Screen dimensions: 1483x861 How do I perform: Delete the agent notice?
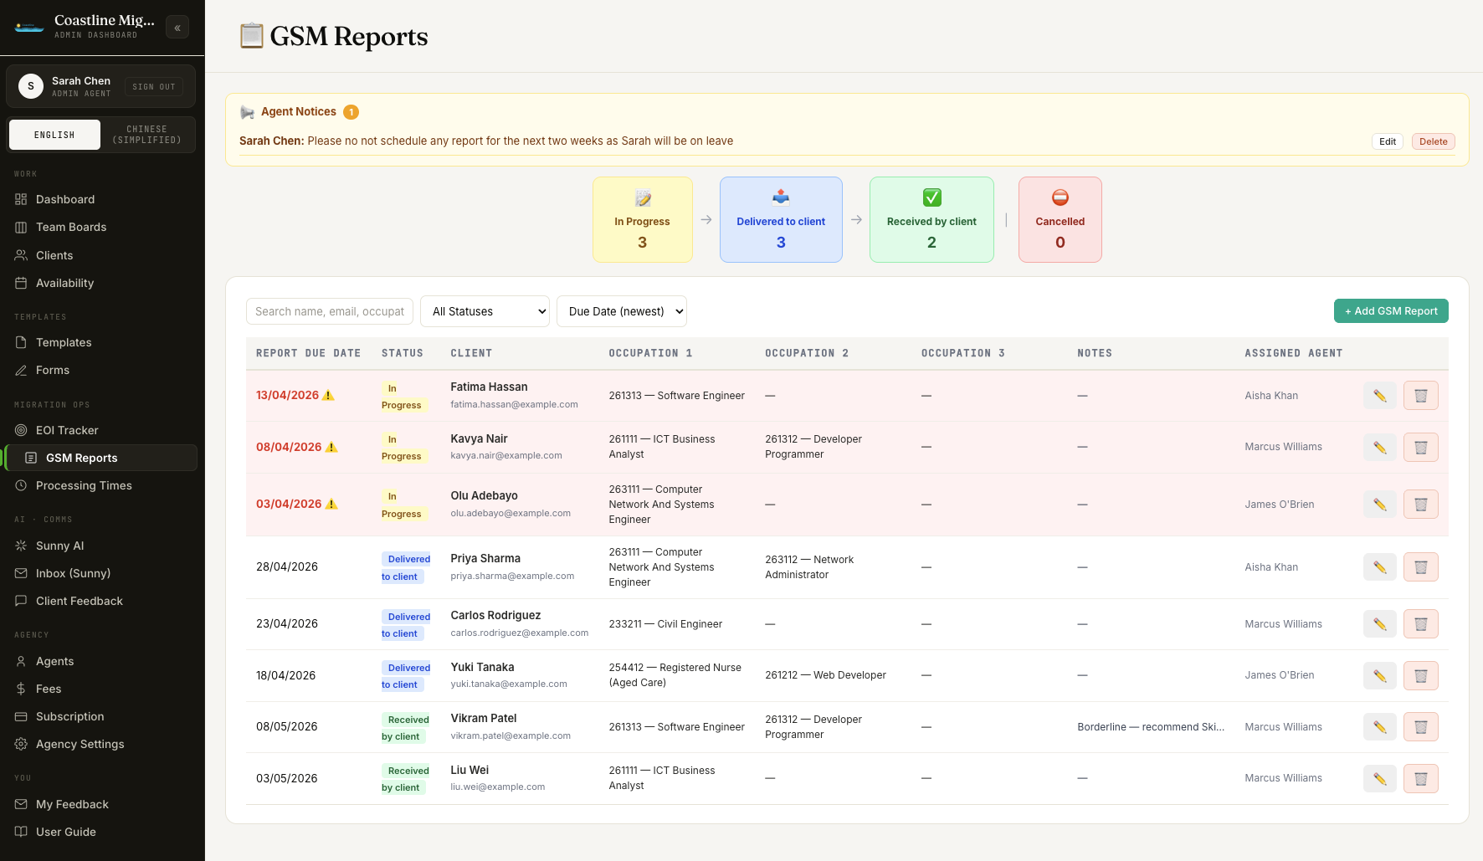pyautogui.click(x=1434, y=141)
